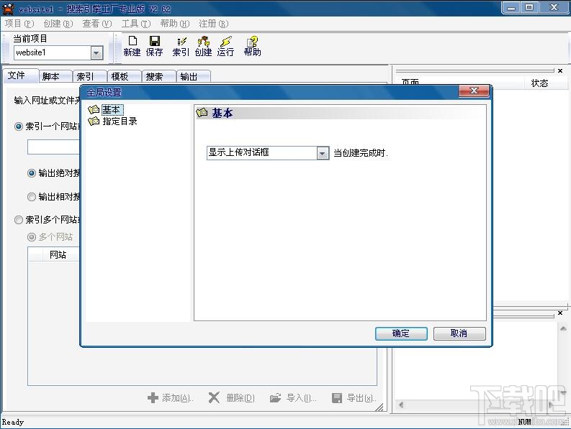The image size is (571, 429).
Task: Switch to the 索引 tab
Action: click(x=89, y=76)
